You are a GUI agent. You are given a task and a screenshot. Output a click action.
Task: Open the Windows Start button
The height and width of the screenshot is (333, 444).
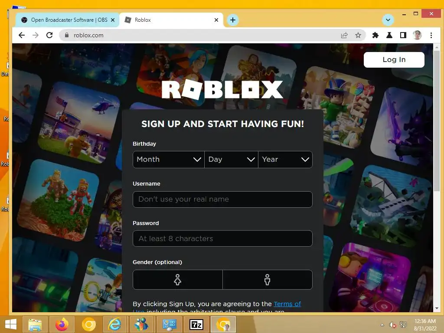click(x=10, y=324)
